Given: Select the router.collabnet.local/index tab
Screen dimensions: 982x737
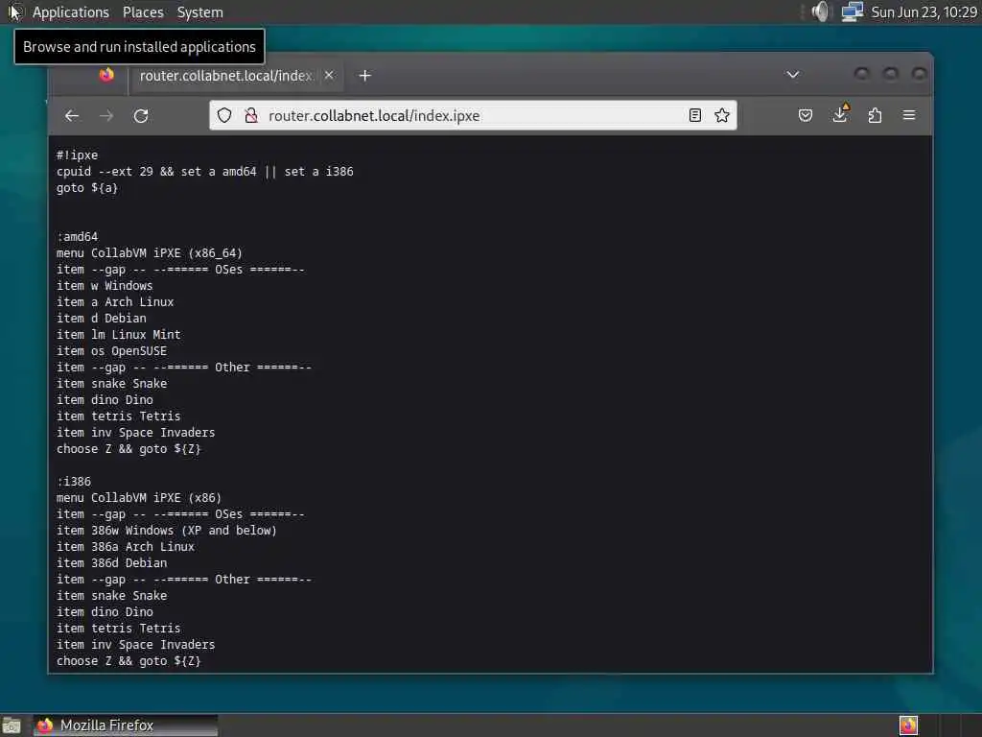Looking at the screenshot, I should pos(235,76).
